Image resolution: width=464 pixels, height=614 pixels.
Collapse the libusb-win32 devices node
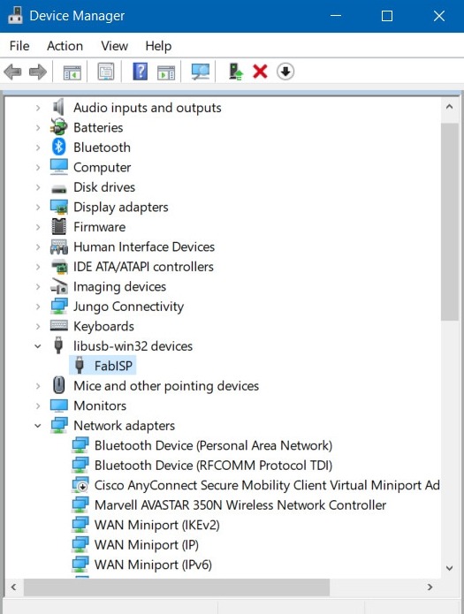(x=38, y=346)
